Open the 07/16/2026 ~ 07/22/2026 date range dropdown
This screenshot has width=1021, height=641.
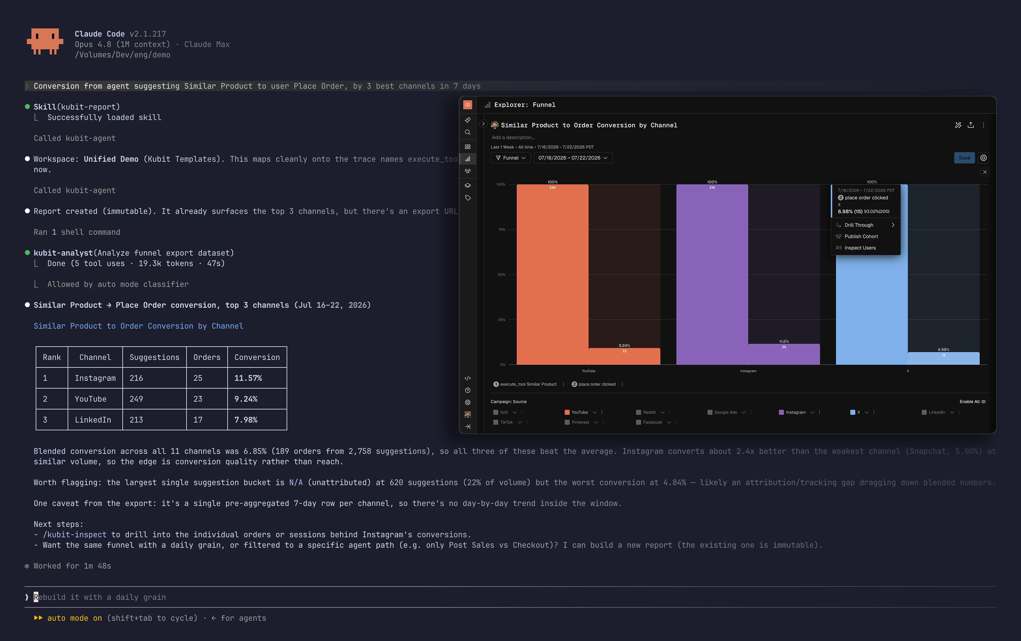pyautogui.click(x=573, y=158)
